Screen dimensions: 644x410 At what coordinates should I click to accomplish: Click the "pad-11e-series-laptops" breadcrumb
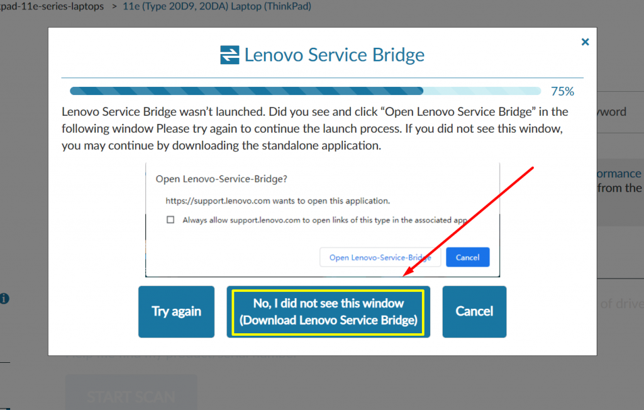[x=53, y=6]
